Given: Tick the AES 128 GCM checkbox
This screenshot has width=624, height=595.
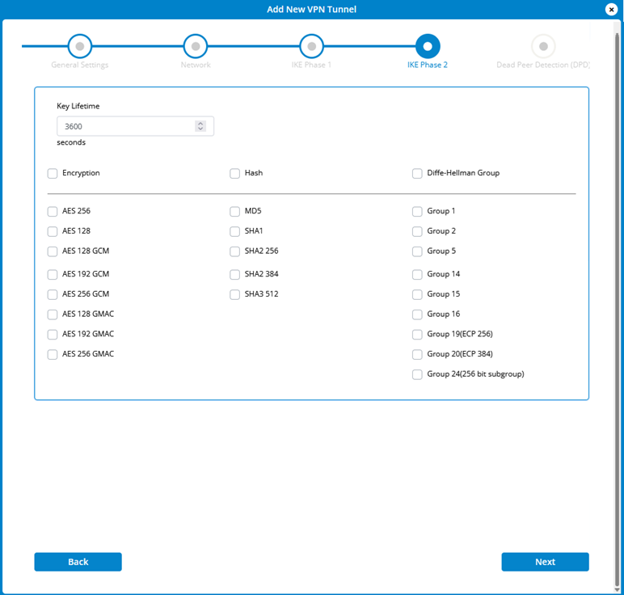Looking at the screenshot, I should point(53,251).
